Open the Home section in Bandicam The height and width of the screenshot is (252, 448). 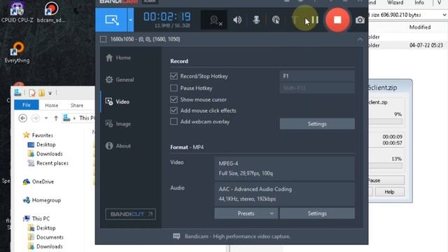click(x=118, y=57)
